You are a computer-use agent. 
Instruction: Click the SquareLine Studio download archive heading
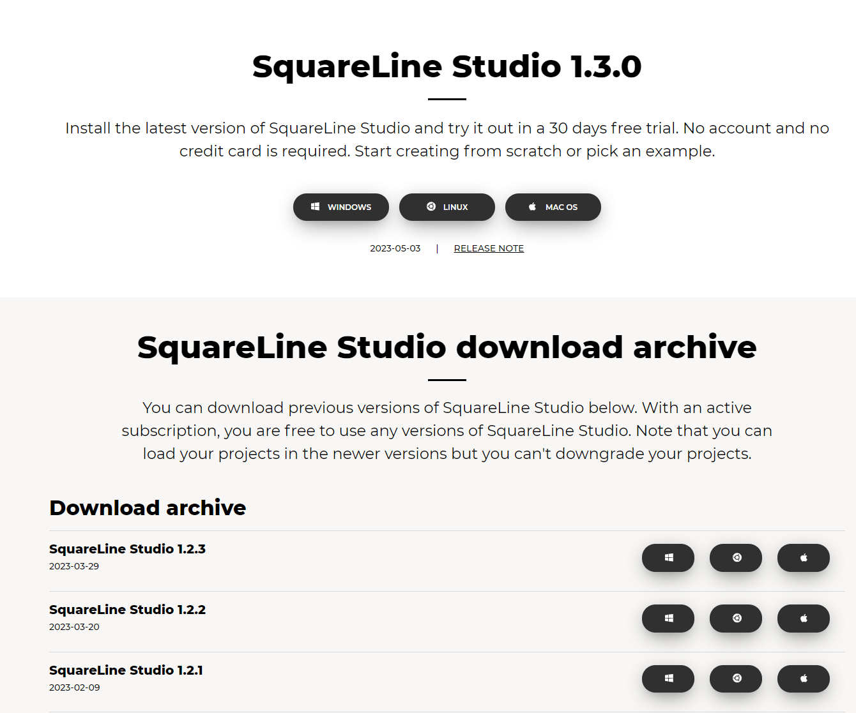(447, 347)
